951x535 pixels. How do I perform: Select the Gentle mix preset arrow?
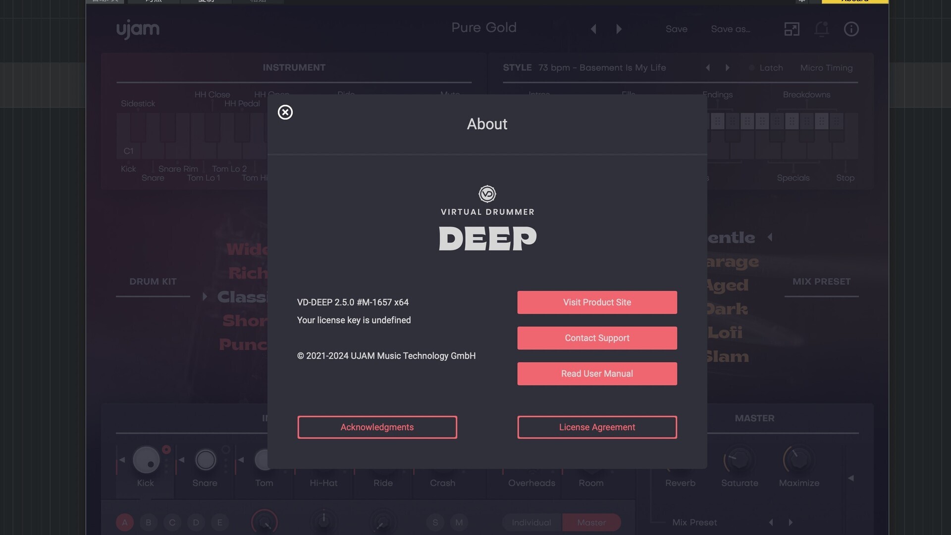pyautogui.click(x=770, y=237)
